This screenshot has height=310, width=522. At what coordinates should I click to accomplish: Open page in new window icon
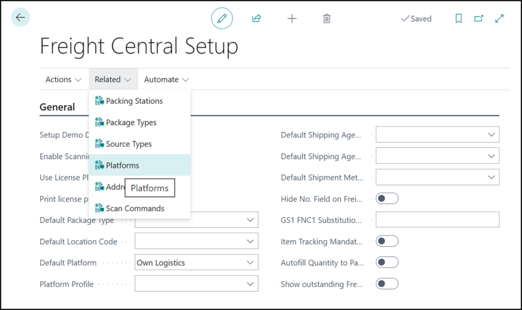click(x=479, y=19)
